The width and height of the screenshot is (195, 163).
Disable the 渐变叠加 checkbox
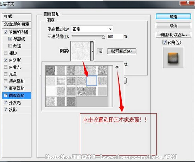[6, 88]
